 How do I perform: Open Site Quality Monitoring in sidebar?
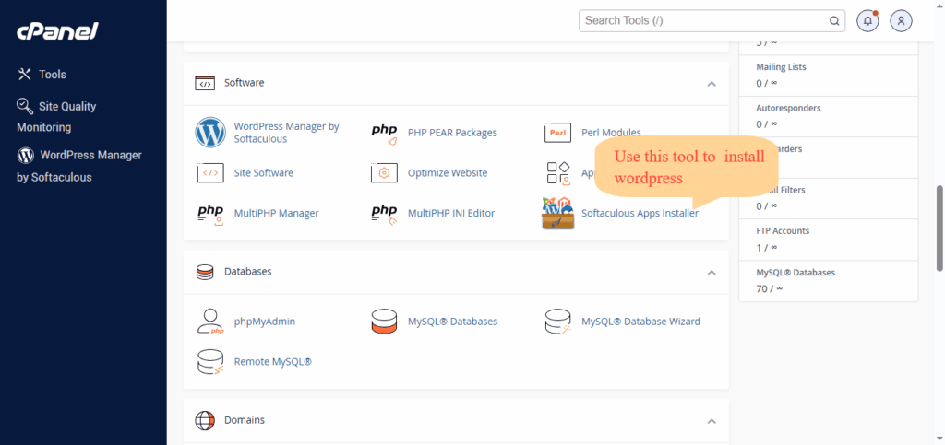click(56, 117)
